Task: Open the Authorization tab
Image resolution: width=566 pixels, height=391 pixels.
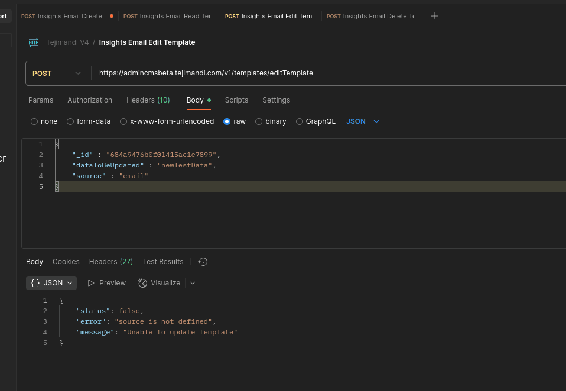Action: coord(90,100)
